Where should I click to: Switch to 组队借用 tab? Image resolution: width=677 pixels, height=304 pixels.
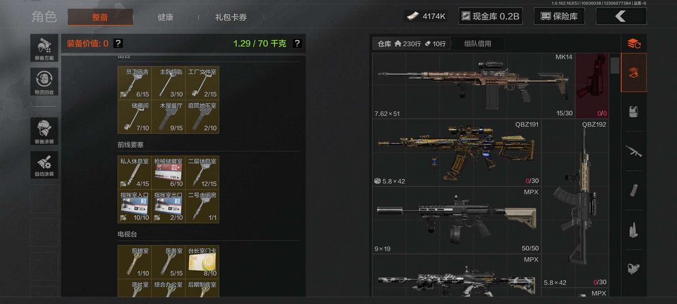[477, 44]
